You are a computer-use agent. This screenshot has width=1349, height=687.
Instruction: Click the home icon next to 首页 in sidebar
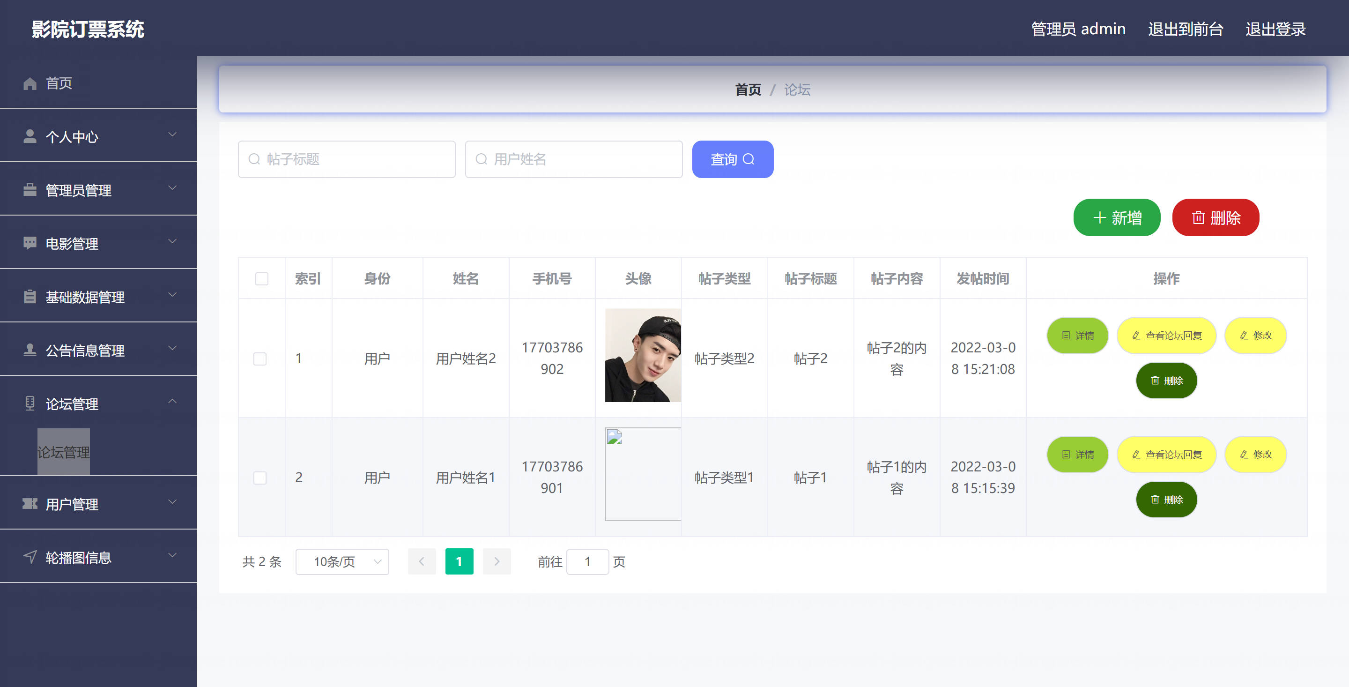pyautogui.click(x=30, y=83)
